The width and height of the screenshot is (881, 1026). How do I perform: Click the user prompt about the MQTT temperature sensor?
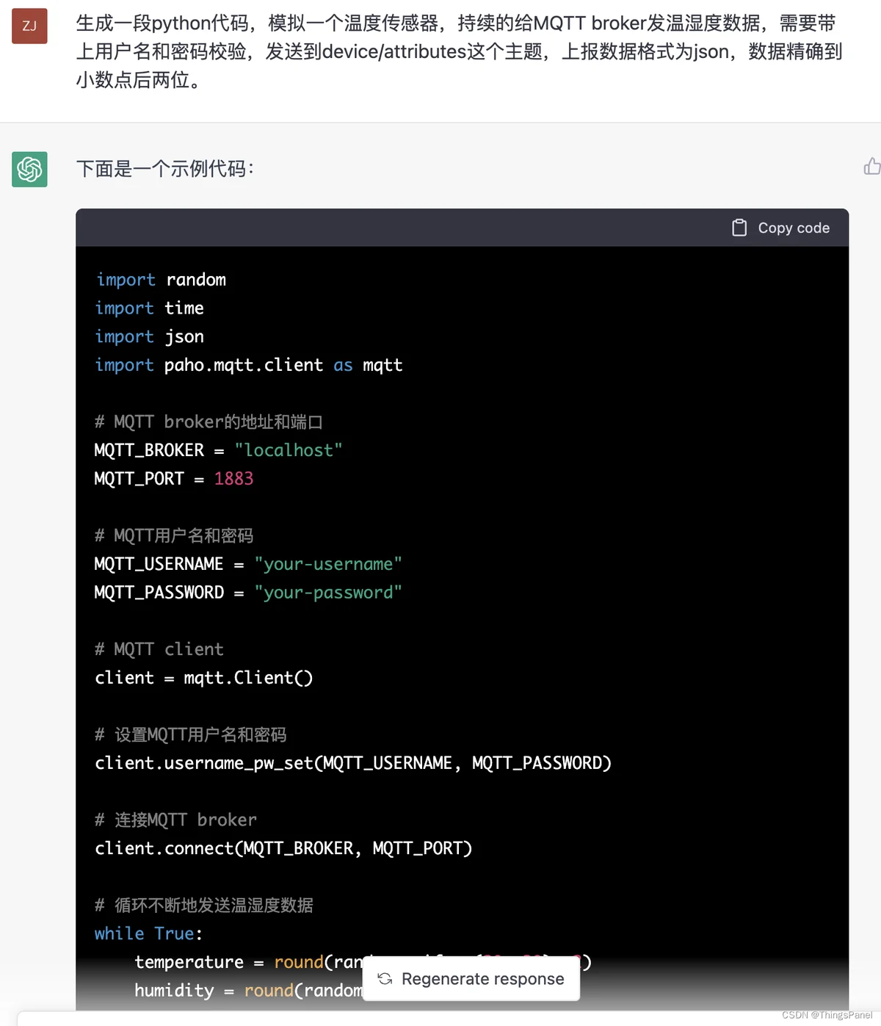tap(459, 51)
